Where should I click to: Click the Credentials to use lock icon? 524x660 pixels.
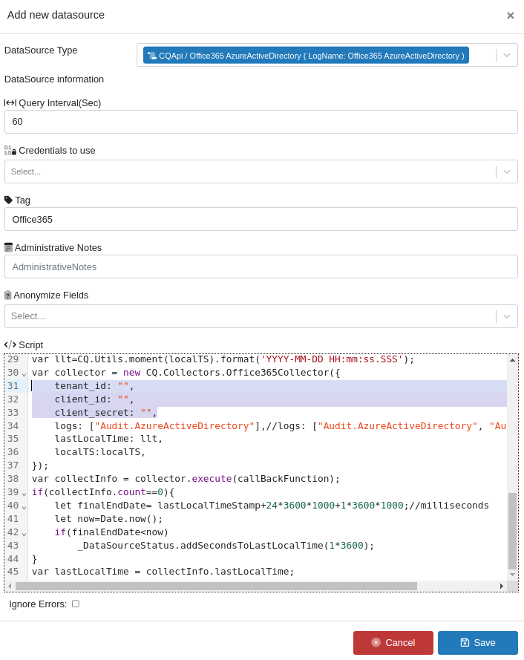click(x=10, y=150)
